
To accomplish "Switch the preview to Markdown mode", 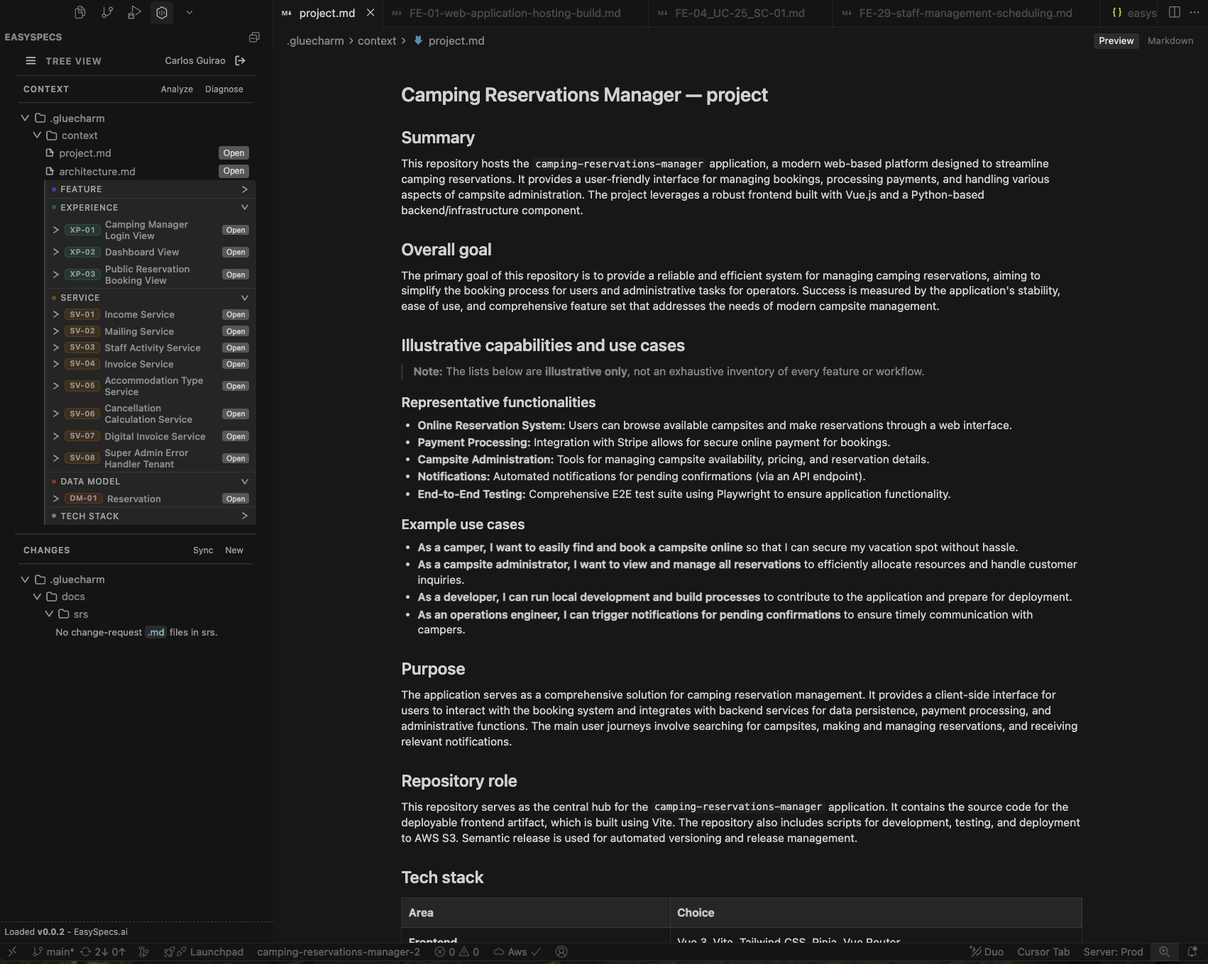I will 1170,40.
